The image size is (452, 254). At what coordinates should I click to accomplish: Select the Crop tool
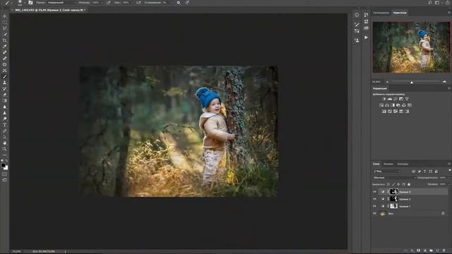click(x=5, y=40)
